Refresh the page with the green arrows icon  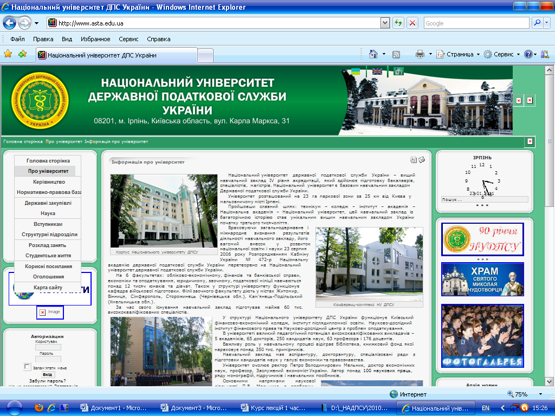[x=398, y=23]
